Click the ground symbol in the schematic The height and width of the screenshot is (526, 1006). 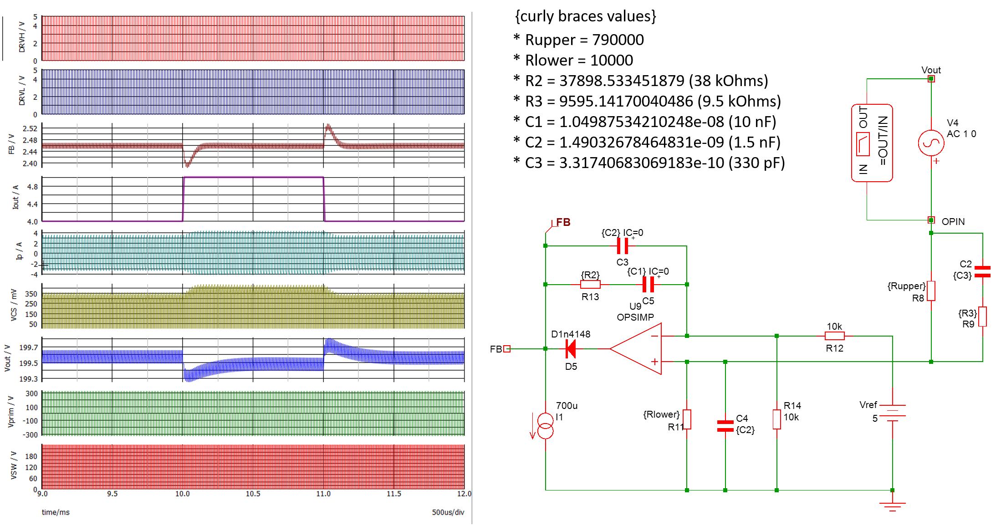892,506
